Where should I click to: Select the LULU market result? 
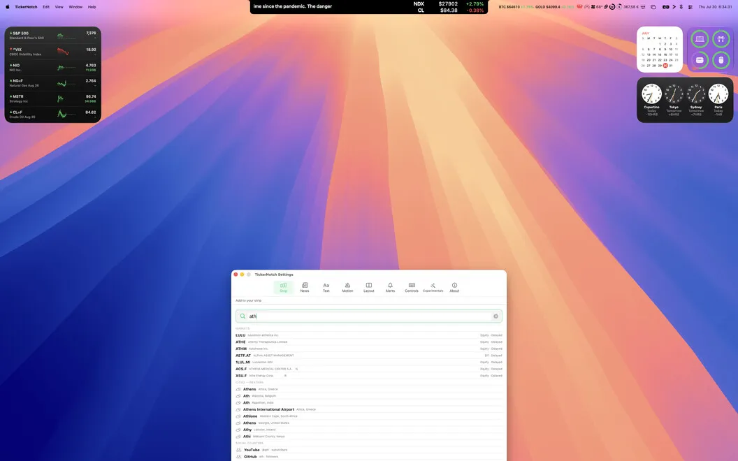pyautogui.click(x=369, y=335)
